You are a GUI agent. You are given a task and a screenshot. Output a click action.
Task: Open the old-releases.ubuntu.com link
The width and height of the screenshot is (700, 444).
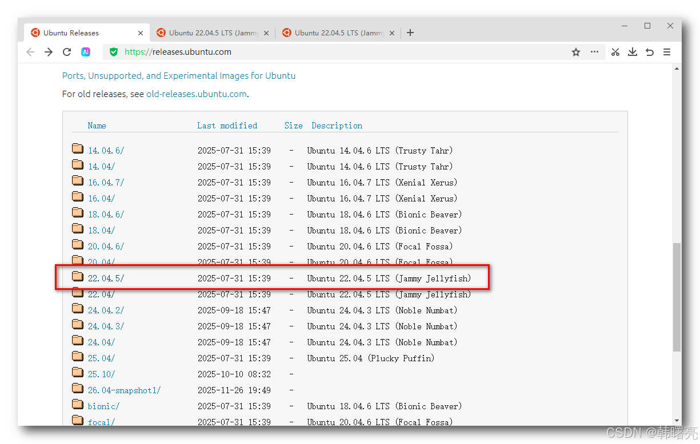(197, 94)
